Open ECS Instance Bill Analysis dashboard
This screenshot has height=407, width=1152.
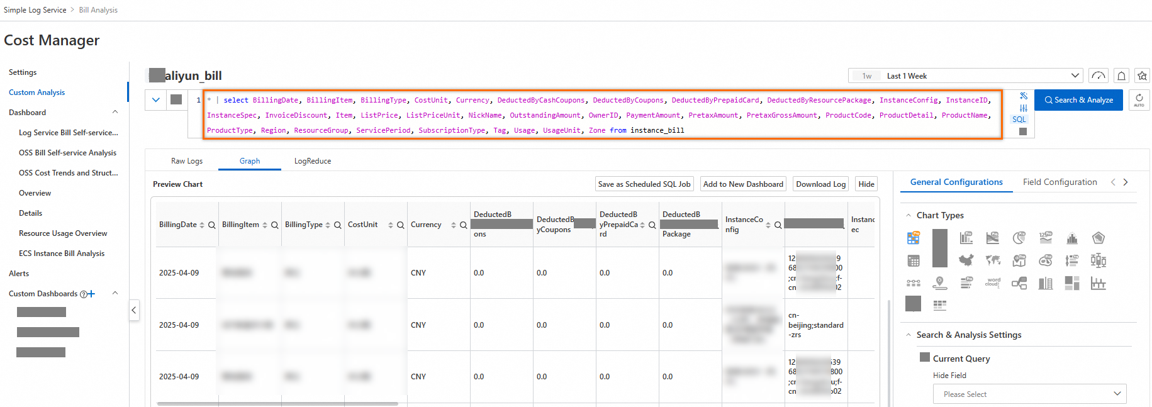pos(62,254)
